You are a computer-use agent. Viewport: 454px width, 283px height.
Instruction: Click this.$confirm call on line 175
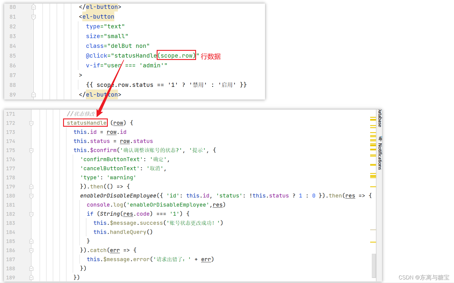coord(95,150)
